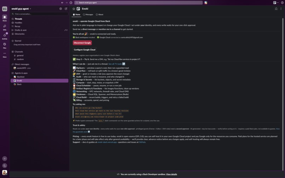
Task: Open the general channel
Action: click(40, 55)
